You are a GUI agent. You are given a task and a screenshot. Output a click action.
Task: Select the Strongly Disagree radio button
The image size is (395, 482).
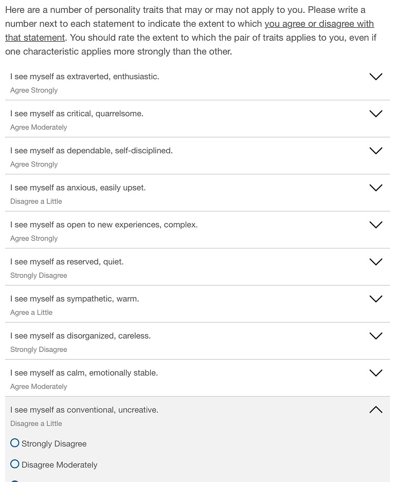coord(15,443)
